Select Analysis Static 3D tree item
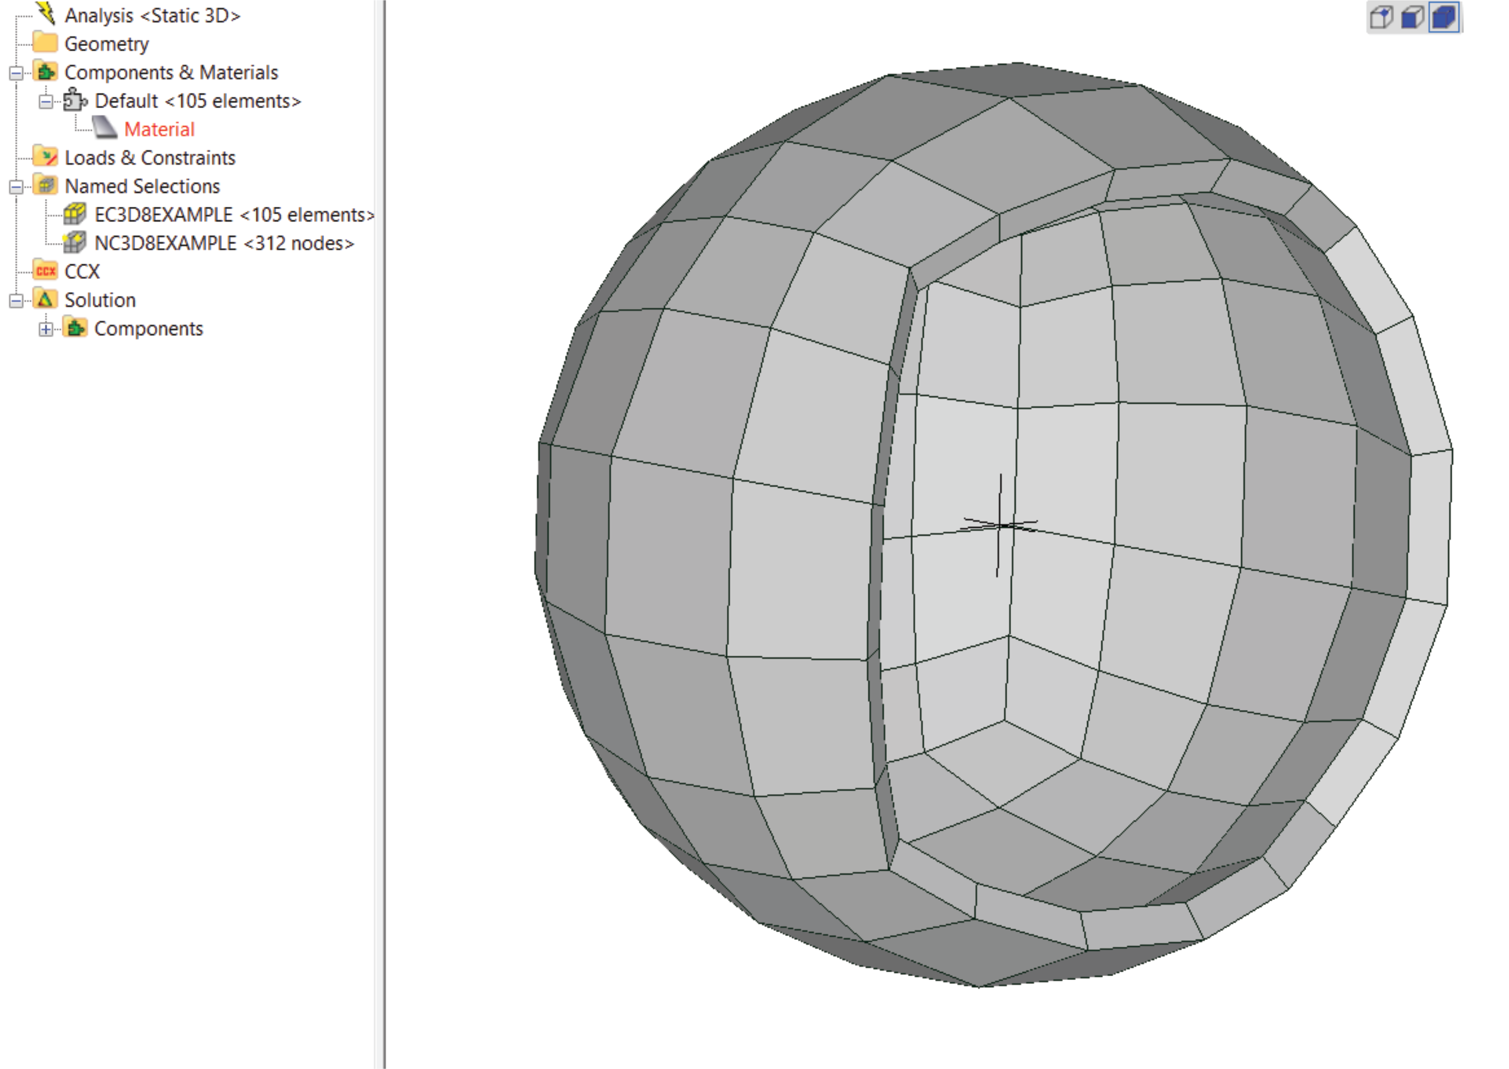 (153, 15)
